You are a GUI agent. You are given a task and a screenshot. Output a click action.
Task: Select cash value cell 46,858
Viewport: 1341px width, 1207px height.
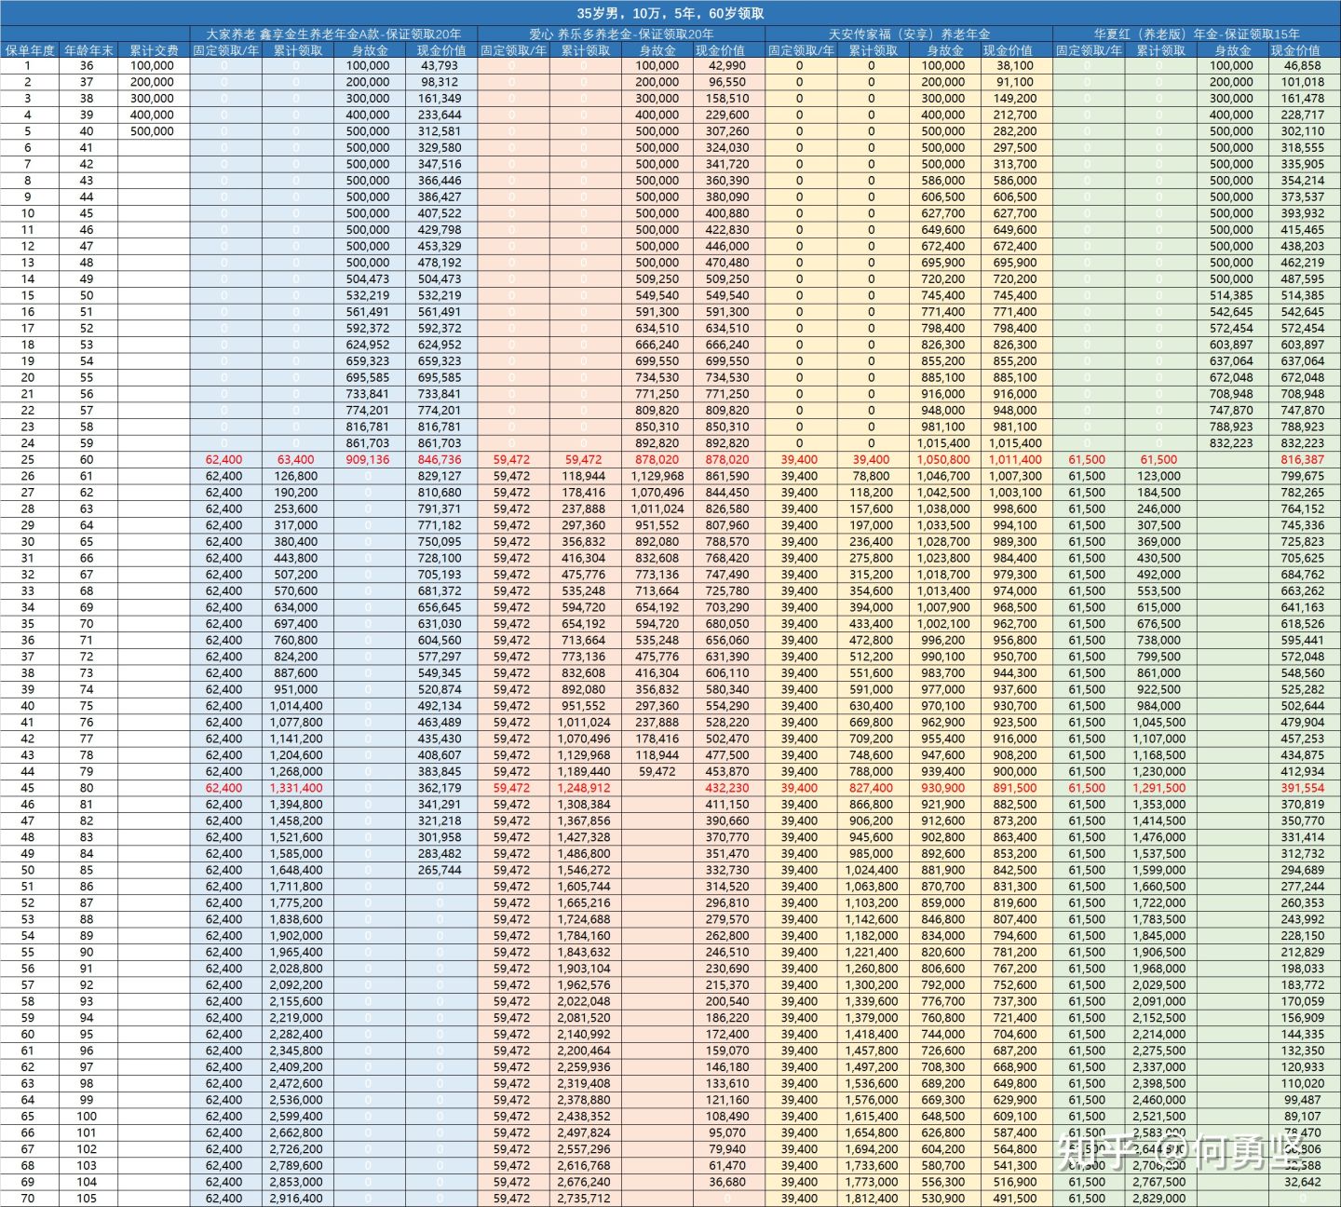[1303, 66]
